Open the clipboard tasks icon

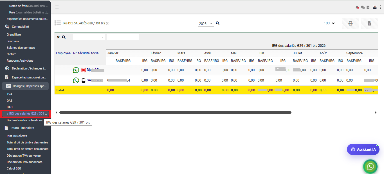[368, 7]
